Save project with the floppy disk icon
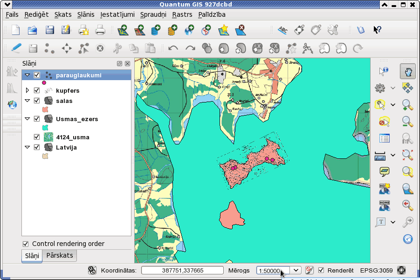Screen dimensions: 420x280 click(x=50, y=30)
